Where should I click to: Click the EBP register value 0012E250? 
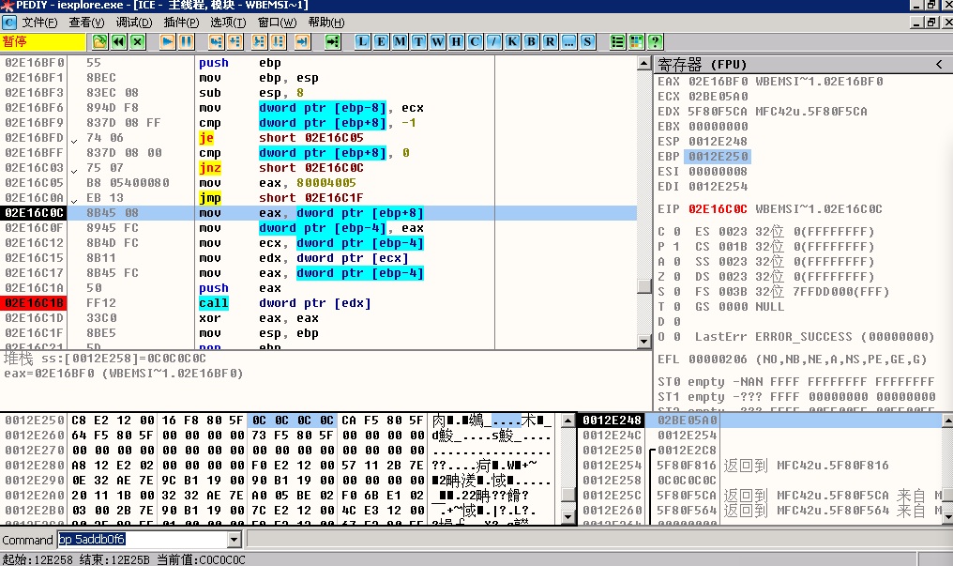click(718, 156)
